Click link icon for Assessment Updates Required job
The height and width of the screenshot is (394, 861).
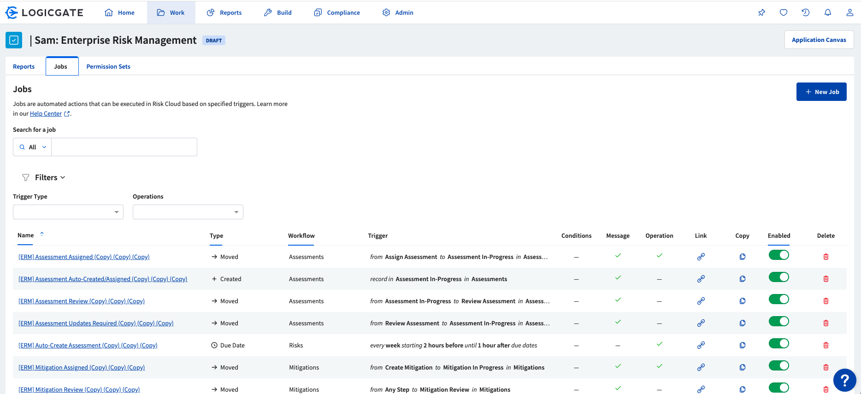[x=701, y=323]
